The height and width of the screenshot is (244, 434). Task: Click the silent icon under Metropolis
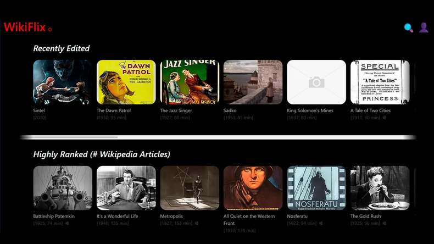coord(197,223)
